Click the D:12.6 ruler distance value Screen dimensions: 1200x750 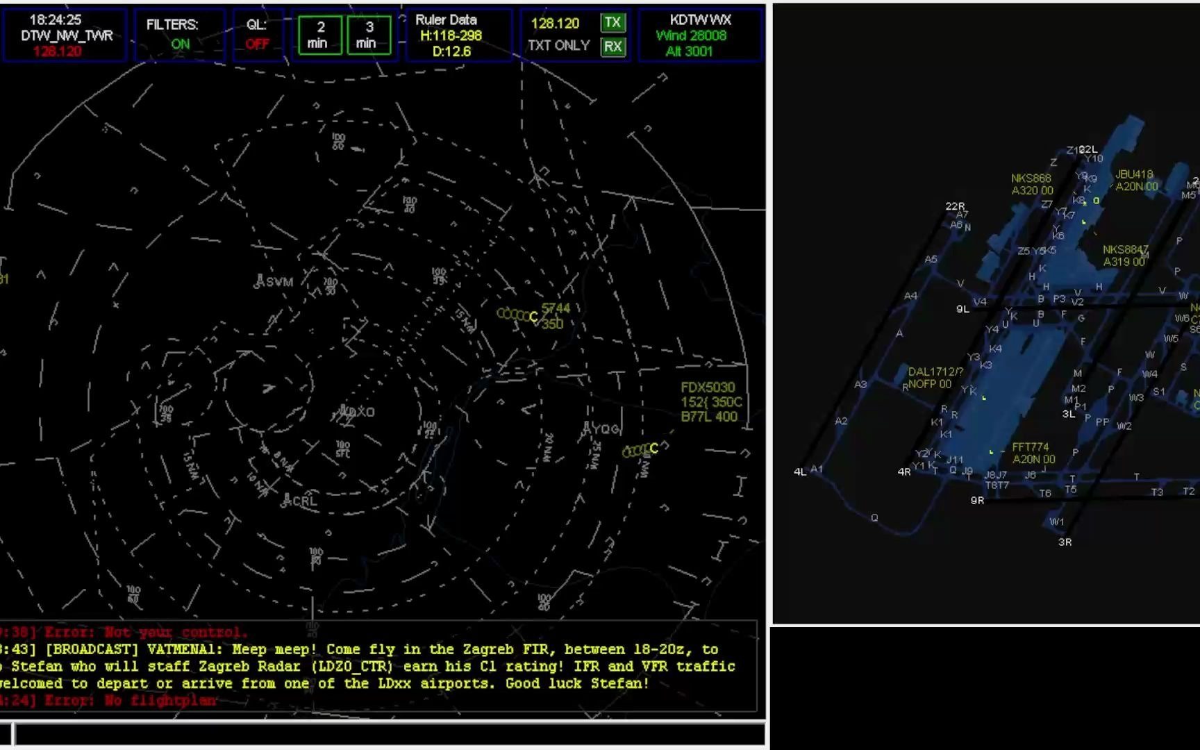click(451, 51)
